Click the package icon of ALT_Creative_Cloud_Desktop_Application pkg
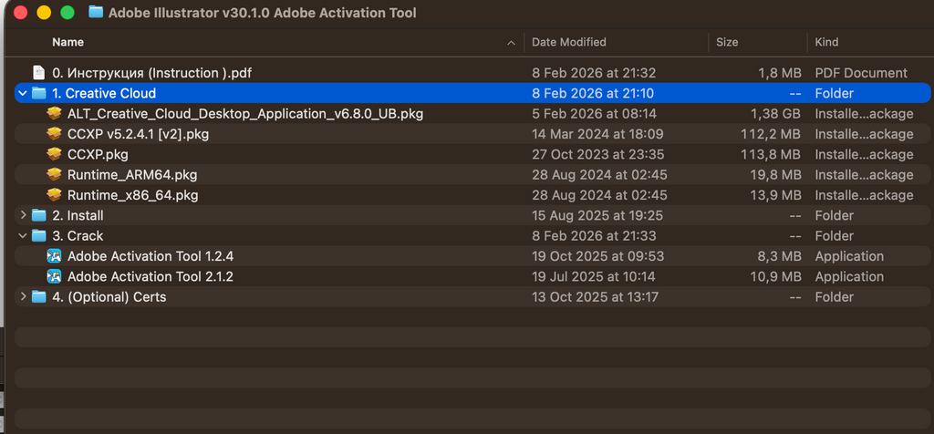The image size is (934, 434). coord(54,113)
